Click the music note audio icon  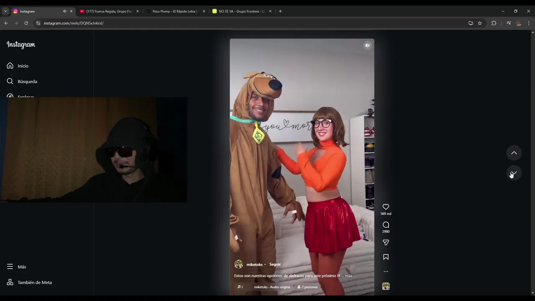[x=239, y=287]
